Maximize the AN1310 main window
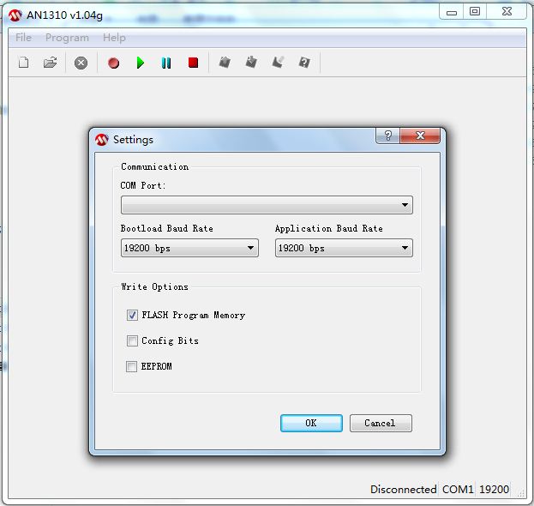Image resolution: width=534 pixels, height=506 pixels. [475, 12]
